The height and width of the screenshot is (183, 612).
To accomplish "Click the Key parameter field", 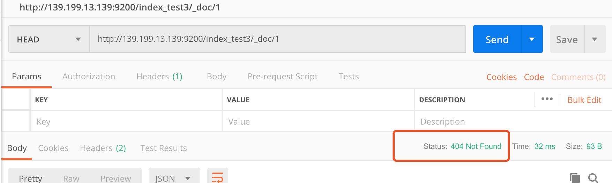I will [x=127, y=121].
